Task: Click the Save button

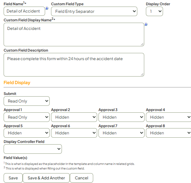Action: pyautogui.click(x=13, y=178)
